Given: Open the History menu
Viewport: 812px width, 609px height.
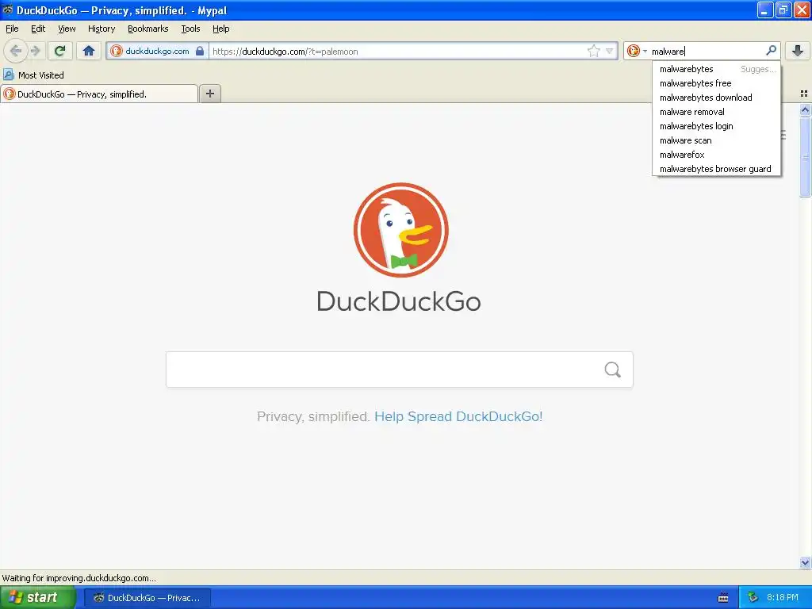Looking at the screenshot, I should click(101, 29).
